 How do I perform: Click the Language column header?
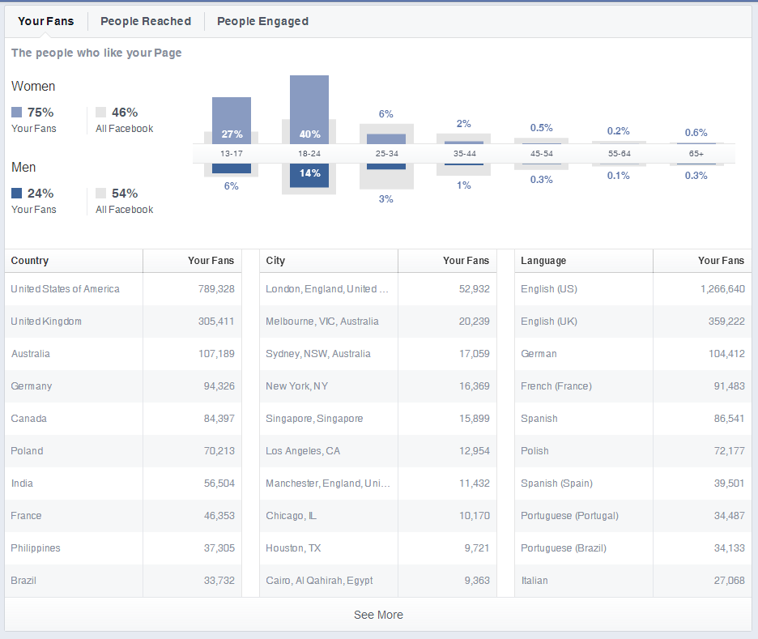point(584,261)
